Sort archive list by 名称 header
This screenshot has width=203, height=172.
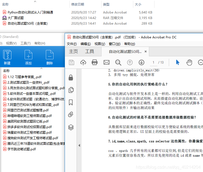point(6,71)
